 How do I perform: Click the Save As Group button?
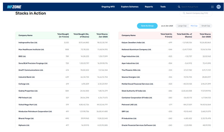point(147,26)
